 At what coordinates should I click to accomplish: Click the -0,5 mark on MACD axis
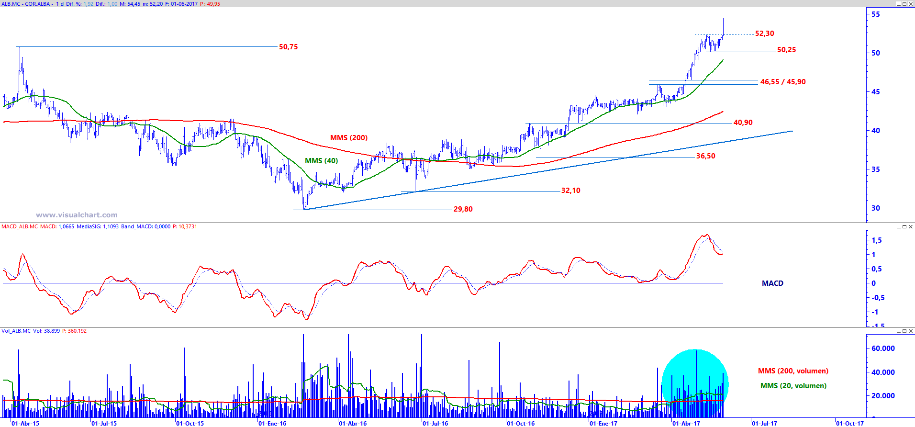point(878,298)
